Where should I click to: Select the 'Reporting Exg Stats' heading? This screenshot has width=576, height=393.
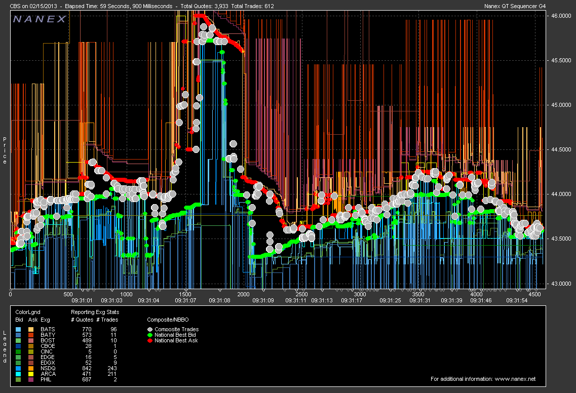pos(95,312)
